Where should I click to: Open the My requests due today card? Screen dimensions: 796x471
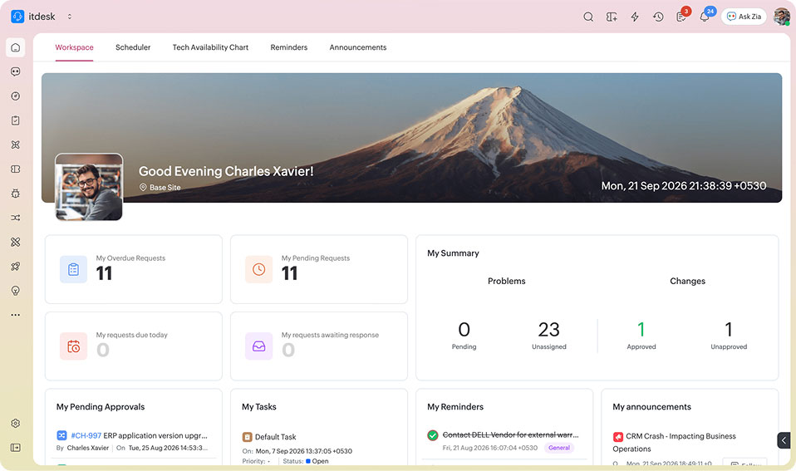tap(134, 346)
